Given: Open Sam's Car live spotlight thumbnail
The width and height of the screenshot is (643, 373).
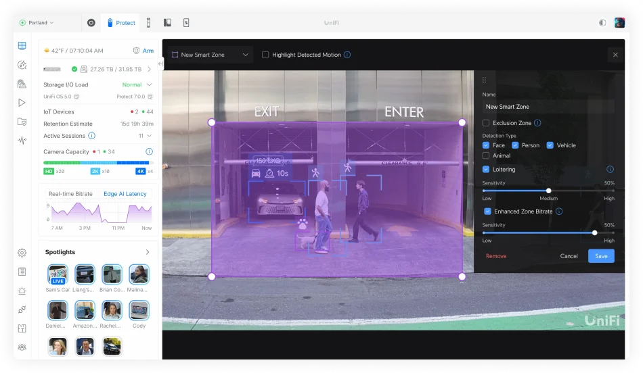Looking at the screenshot, I should (58, 274).
